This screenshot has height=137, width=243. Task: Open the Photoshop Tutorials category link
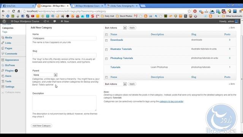pyautogui.click(x=121, y=58)
